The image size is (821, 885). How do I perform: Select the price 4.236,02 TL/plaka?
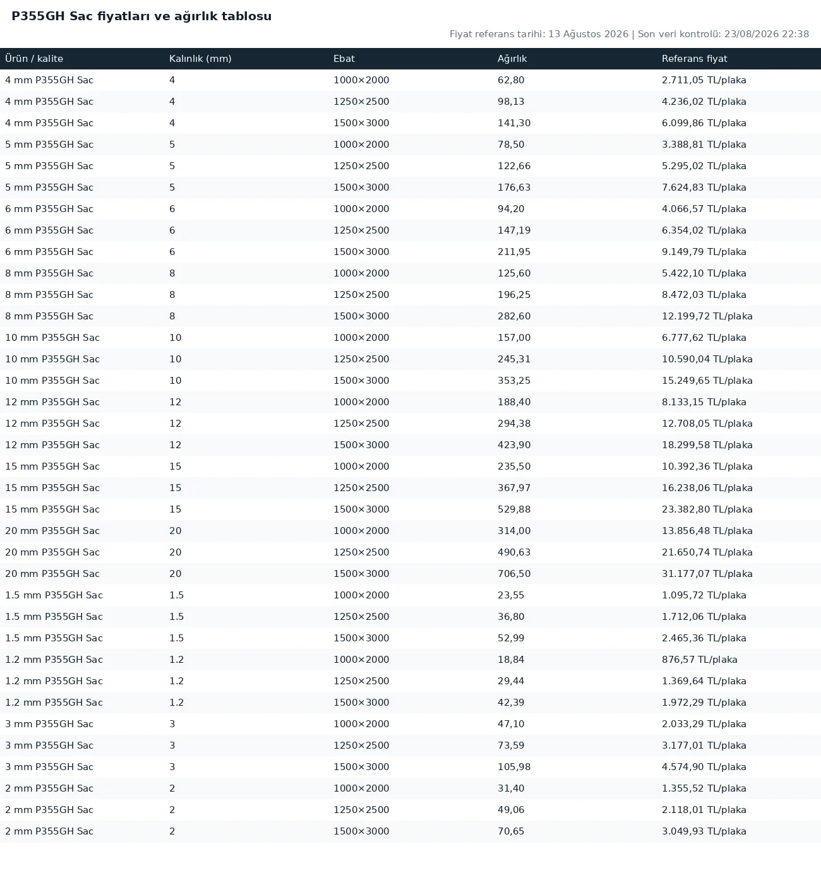(x=704, y=102)
